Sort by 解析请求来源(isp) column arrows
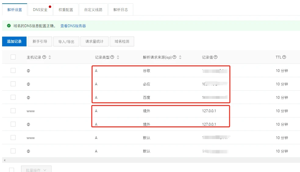The width and height of the screenshot is (300, 172). click(180, 57)
